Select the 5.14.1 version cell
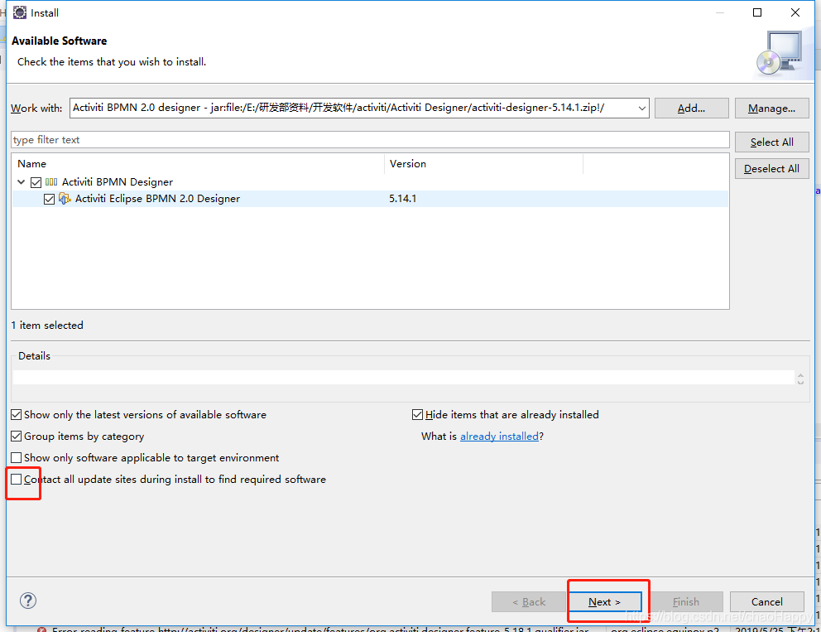Screen dimensions: 821x632 [403, 199]
